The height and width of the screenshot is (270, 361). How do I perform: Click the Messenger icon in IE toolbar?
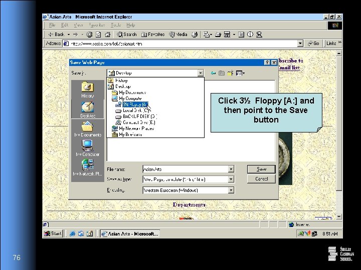coord(259,34)
